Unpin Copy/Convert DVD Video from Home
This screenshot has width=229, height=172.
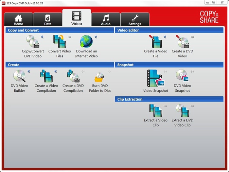(x=42, y=37)
